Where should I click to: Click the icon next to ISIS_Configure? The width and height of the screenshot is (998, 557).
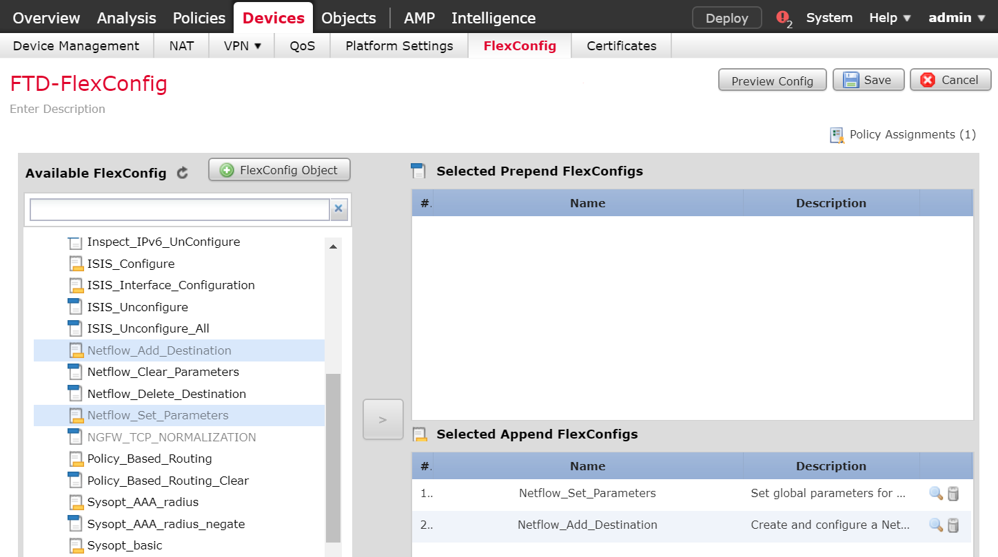click(75, 264)
